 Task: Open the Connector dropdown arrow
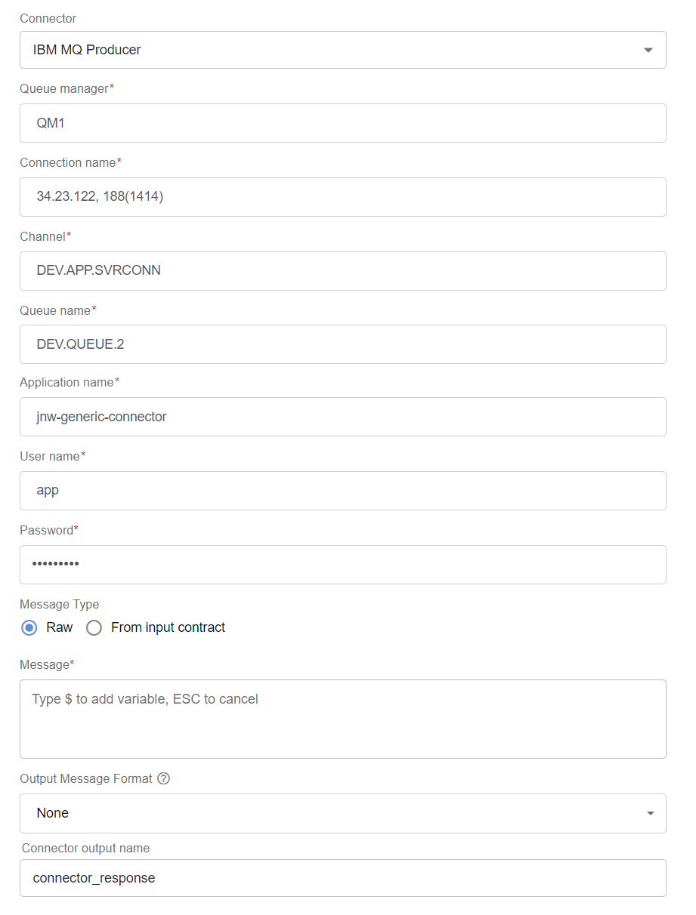coord(648,50)
